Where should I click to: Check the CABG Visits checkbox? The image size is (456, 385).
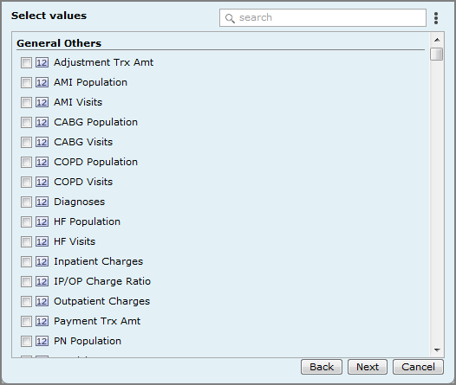(26, 142)
